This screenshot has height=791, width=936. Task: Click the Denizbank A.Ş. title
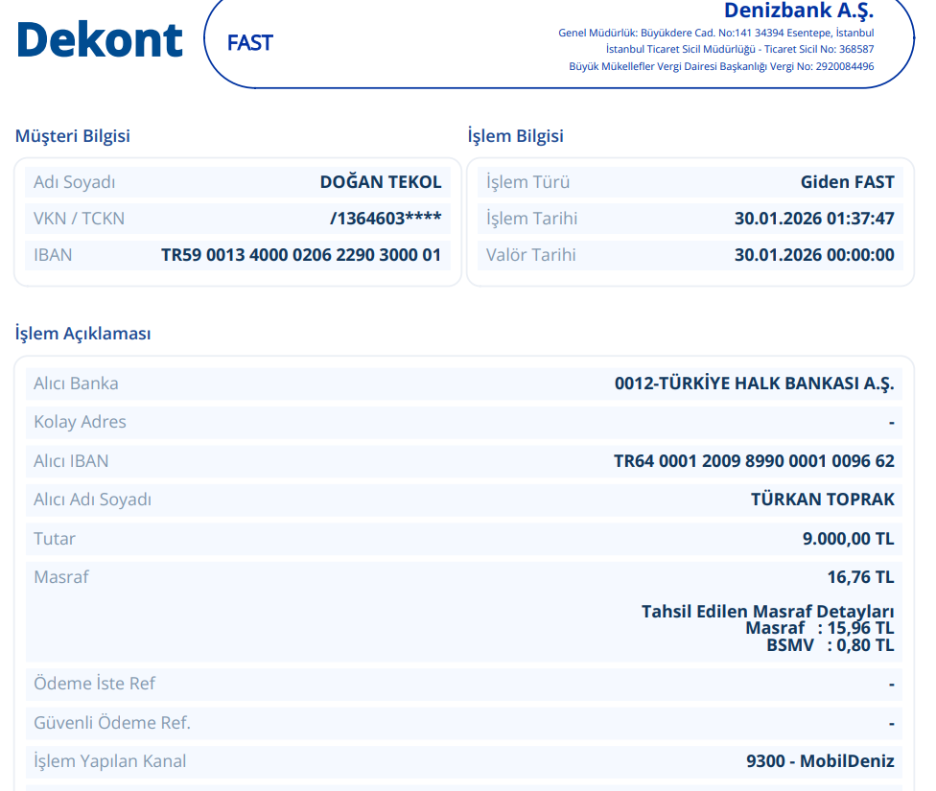coord(799,11)
